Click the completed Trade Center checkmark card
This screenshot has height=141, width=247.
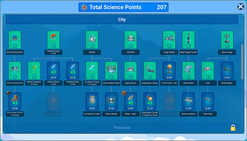(169, 40)
